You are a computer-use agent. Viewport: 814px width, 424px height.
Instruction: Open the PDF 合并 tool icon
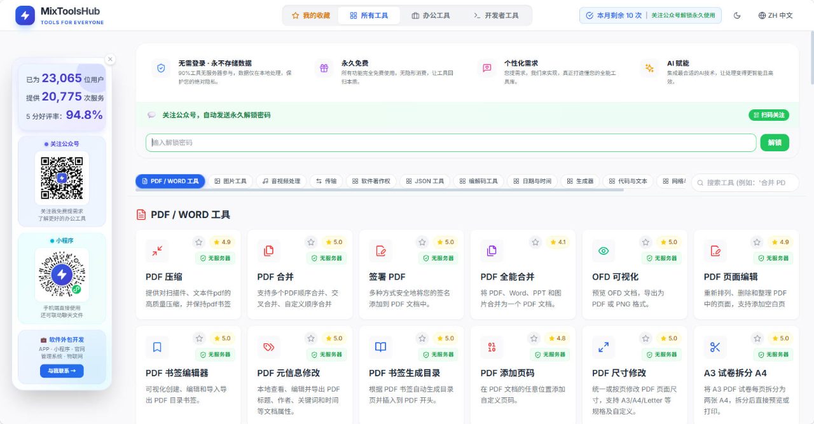[269, 251]
